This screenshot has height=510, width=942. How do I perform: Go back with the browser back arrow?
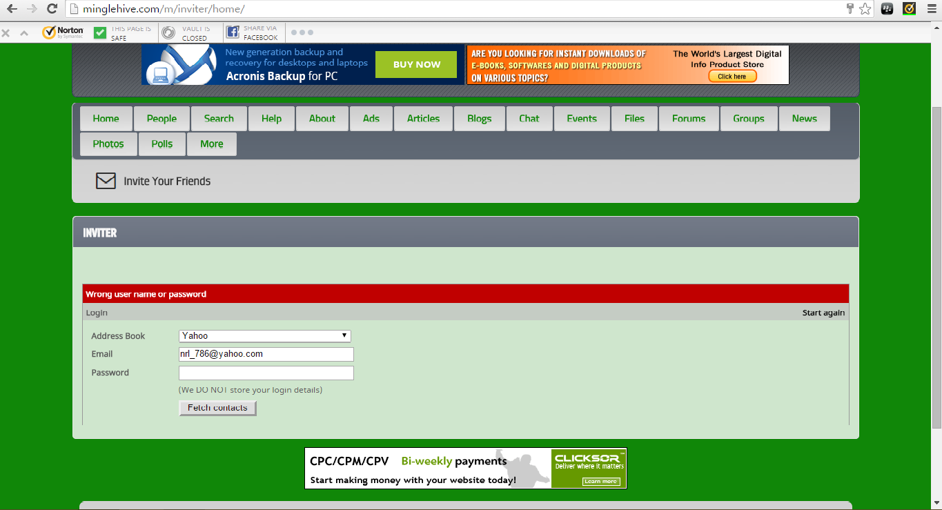pos(12,9)
